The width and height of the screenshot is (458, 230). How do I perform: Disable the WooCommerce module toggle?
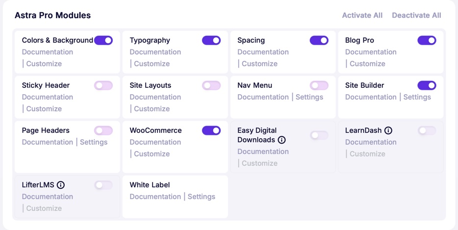click(x=211, y=130)
